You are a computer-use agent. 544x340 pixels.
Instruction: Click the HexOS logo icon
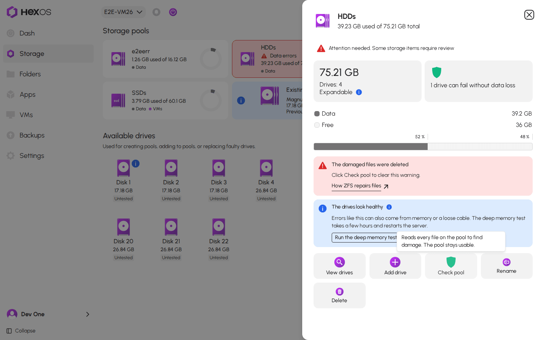(x=12, y=12)
